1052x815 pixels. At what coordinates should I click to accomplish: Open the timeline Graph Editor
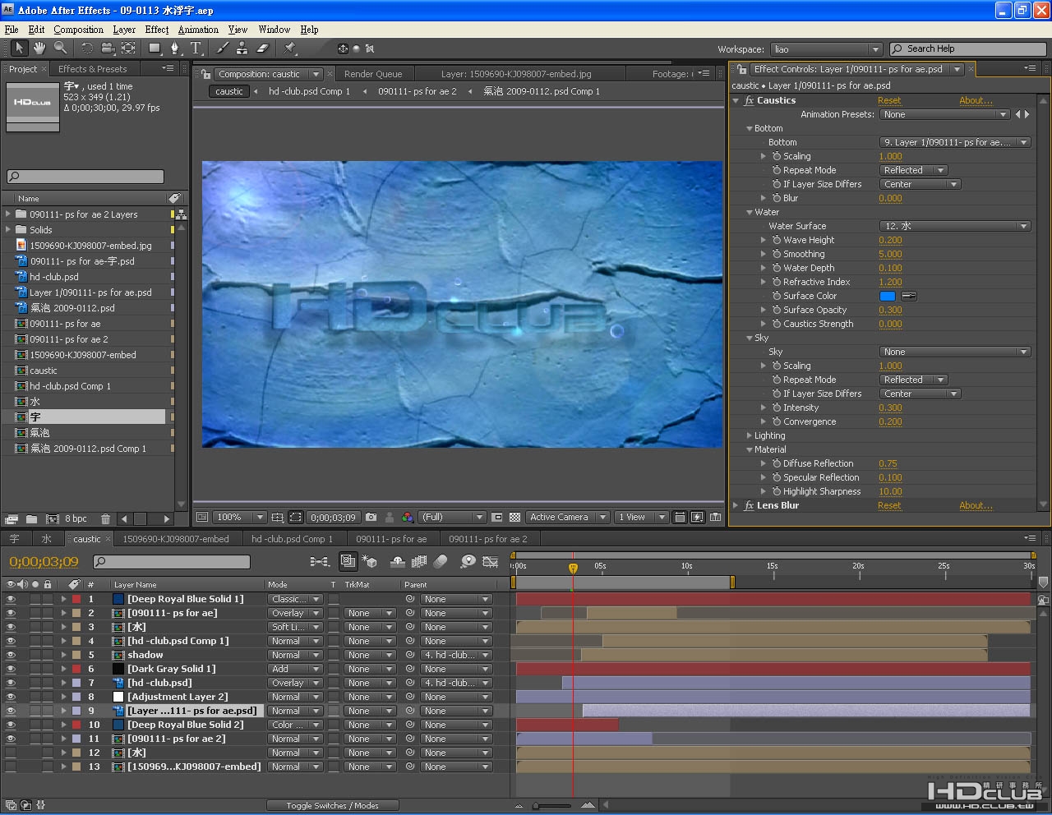(490, 562)
